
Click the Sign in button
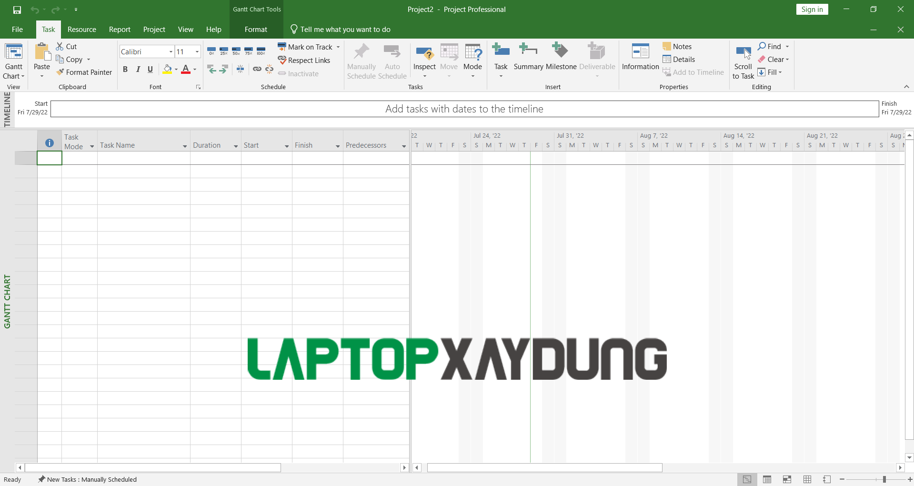pos(812,9)
